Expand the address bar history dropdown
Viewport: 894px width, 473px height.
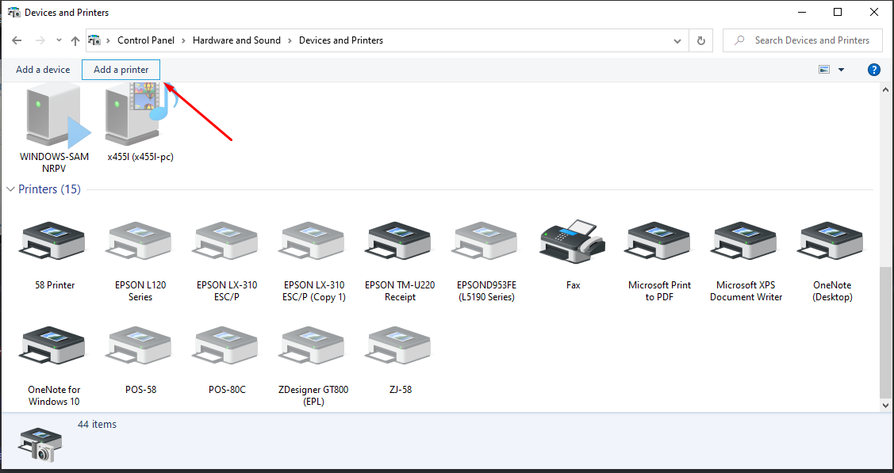(677, 40)
